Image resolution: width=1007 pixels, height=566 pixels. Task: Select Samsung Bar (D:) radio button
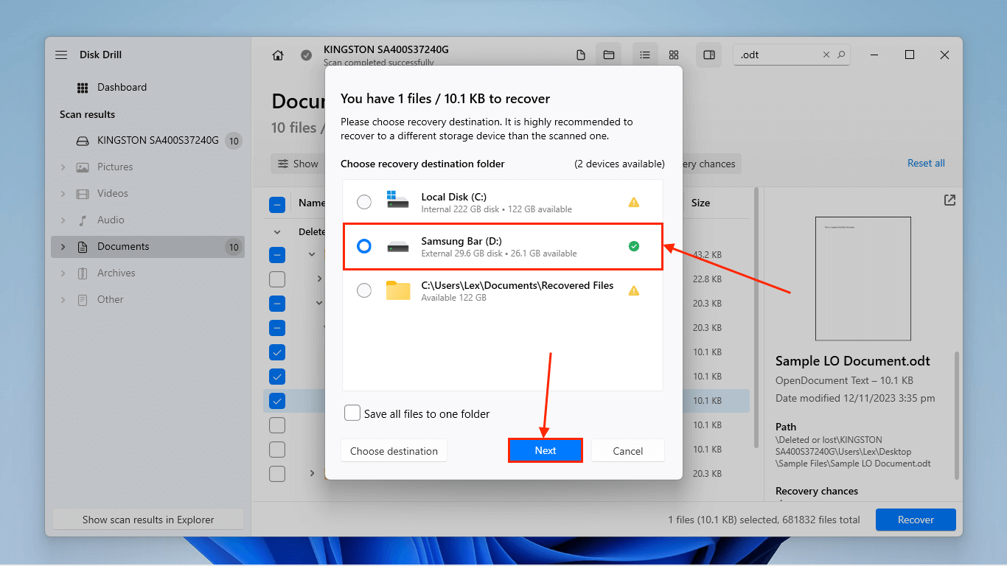(x=364, y=246)
